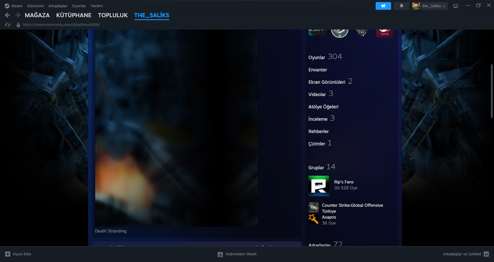Click the steamcommunity.com profile URL

tap(61, 25)
